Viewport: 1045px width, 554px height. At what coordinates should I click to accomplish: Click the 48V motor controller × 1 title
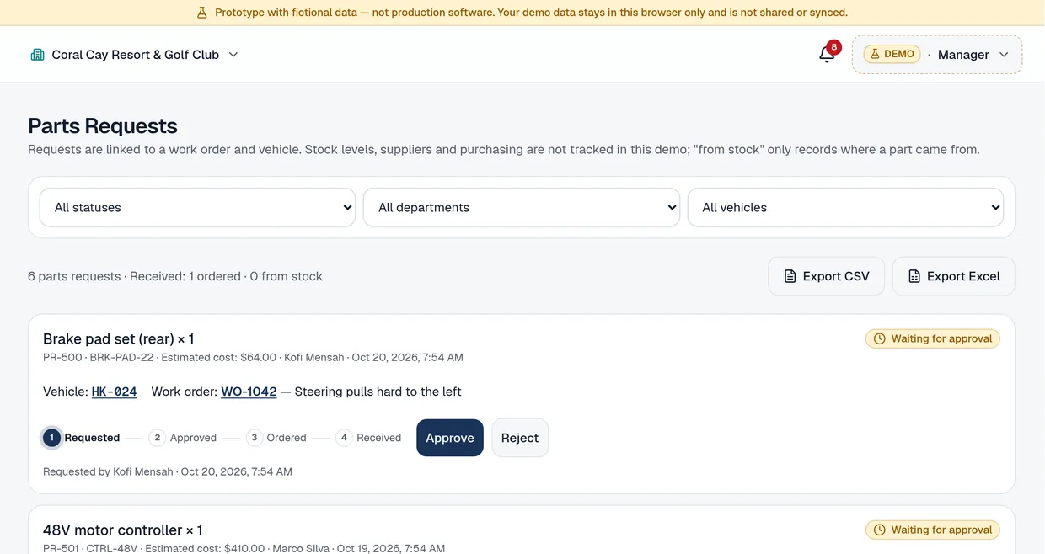click(122, 530)
